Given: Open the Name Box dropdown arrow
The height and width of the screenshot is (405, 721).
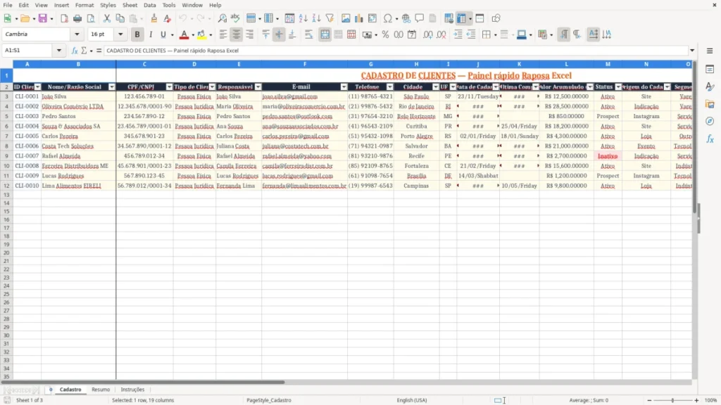Looking at the screenshot, I should coord(59,51).
